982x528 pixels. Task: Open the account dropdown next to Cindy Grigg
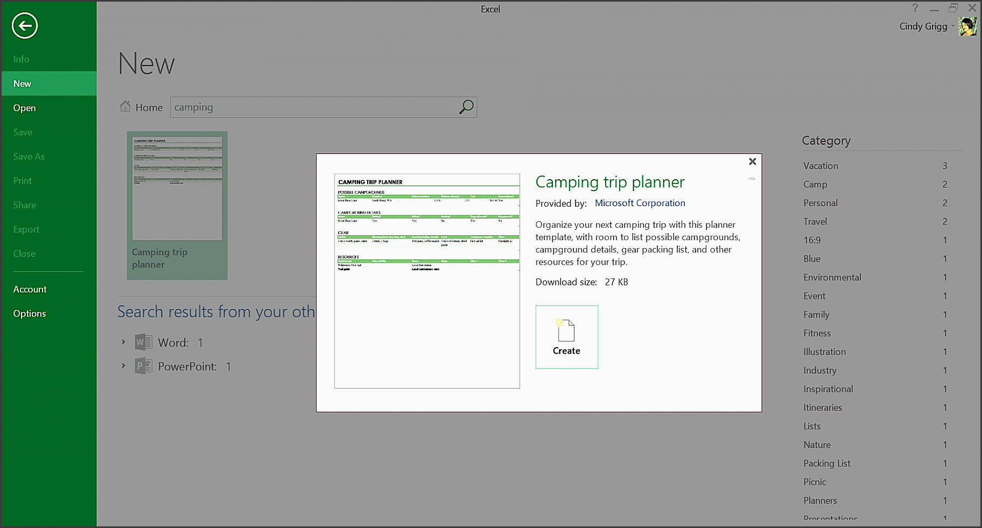953,26
